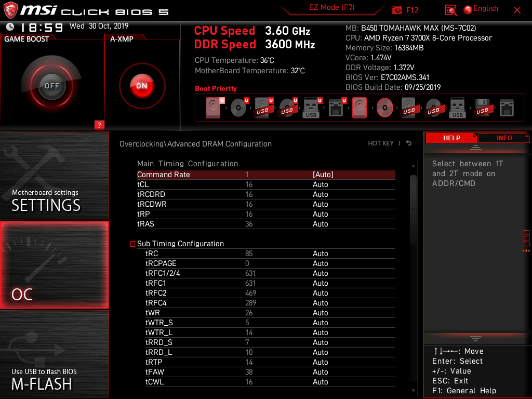Select the tRFC1/2/4 timing row
The width and height of the screenshot is (532, 399).
point(270,273)
